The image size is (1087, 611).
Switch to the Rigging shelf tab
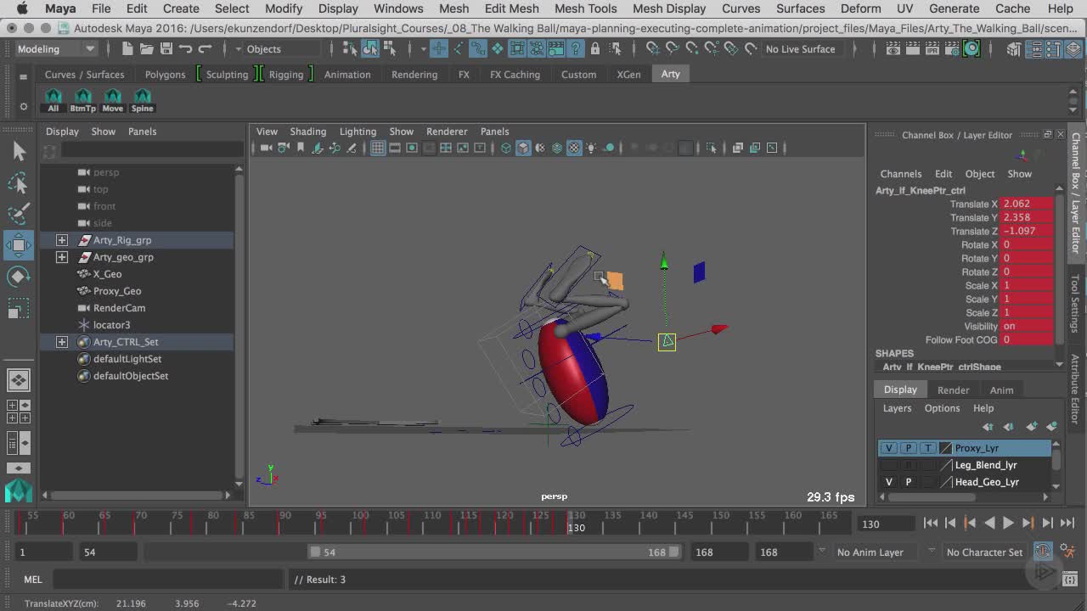(x=286, y=75)
